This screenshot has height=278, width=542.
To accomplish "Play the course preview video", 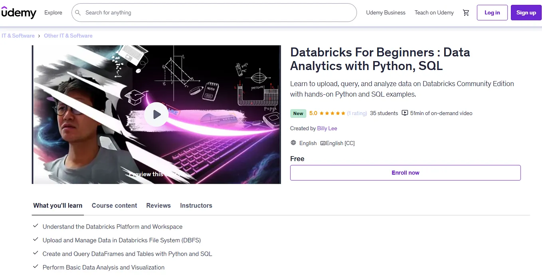I will pos(156,114).
